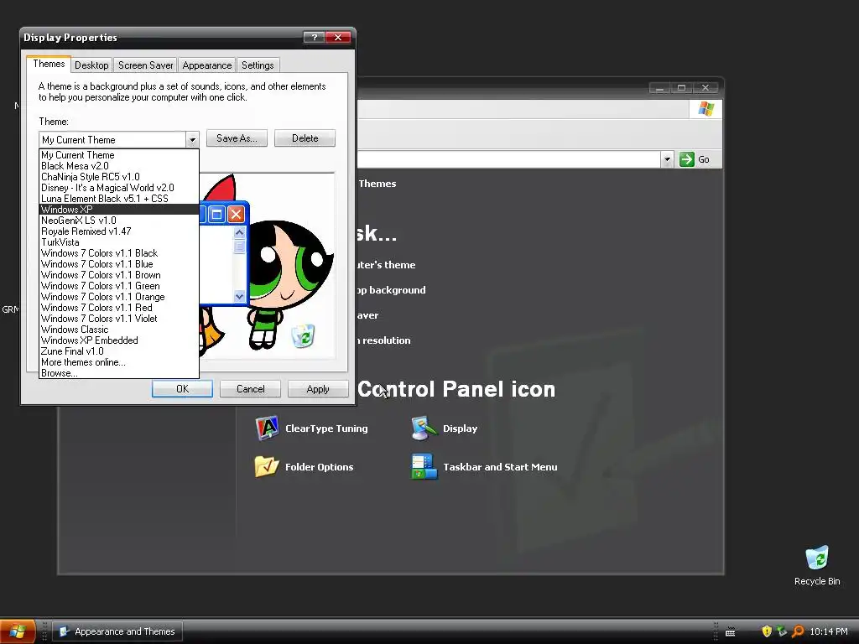Viewport: 859px width, 644px height.
Task: Collapse the Theme dropdown arrow
Action: (192, 140)
